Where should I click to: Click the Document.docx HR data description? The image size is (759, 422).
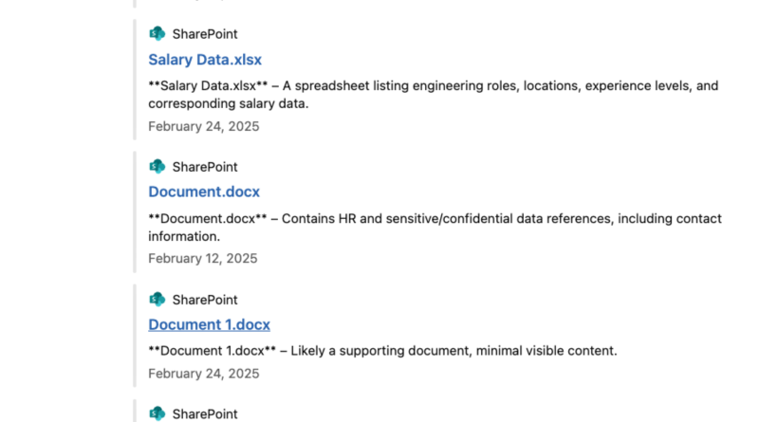click(435, 228)
